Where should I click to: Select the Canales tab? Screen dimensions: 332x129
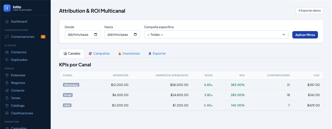(72, 54)
